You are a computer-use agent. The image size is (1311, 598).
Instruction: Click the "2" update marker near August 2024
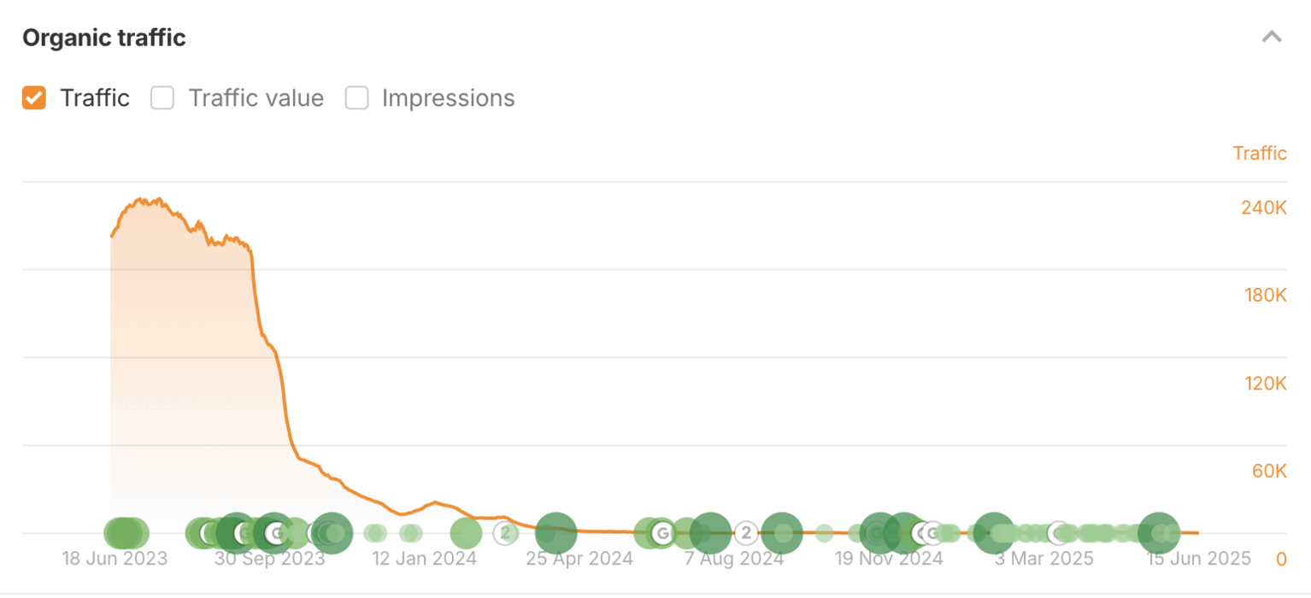click(x=746, y=534)
